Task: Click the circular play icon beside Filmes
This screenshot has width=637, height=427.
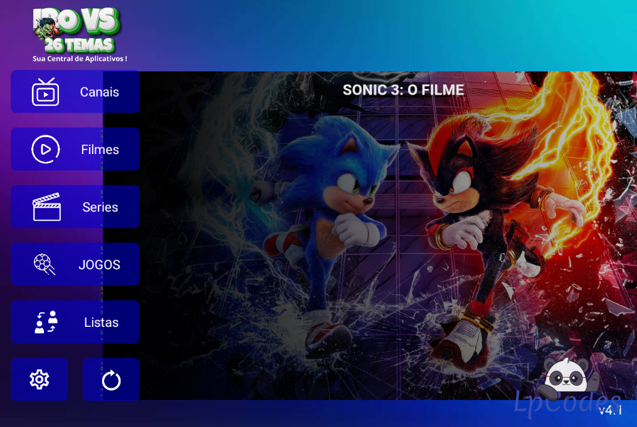Action: pyautogui.click(x=46, y=149)
